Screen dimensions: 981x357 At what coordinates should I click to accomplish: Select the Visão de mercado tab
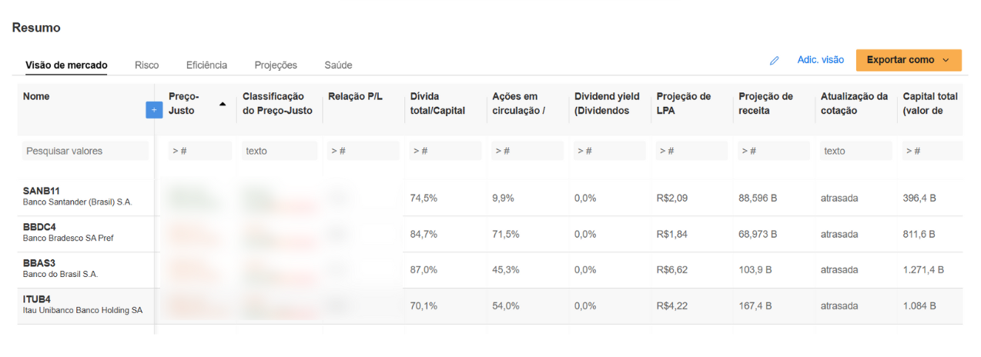coord(66,65)
